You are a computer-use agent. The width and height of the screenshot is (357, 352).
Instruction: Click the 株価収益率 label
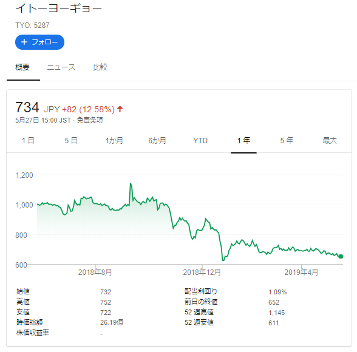pyautogui.click(x=33, y=333)
